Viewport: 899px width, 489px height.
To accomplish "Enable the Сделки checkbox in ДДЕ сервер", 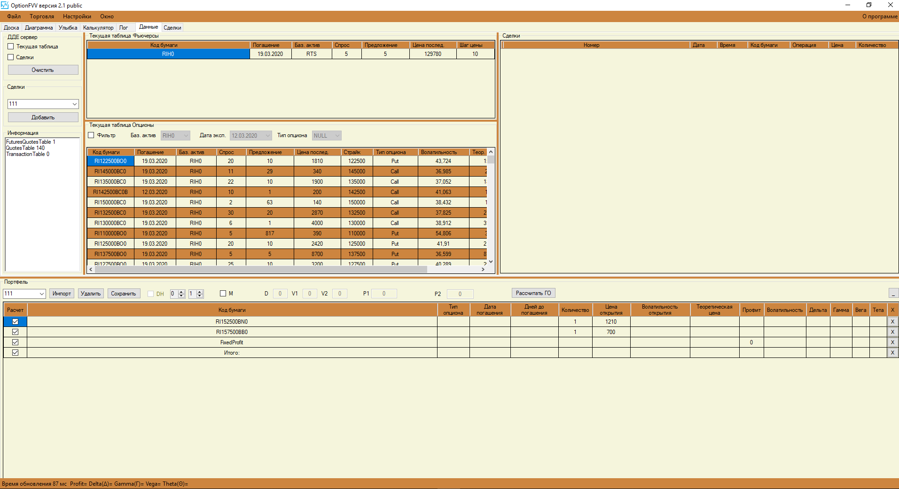I will coord(11,57).
